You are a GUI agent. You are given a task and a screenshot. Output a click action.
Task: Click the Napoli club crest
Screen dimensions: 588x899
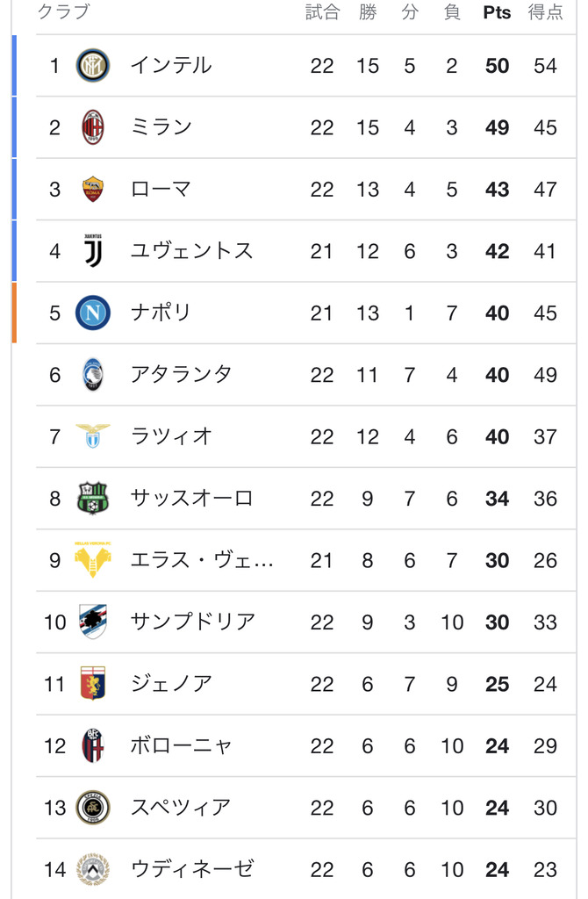(x=92, y=313)
